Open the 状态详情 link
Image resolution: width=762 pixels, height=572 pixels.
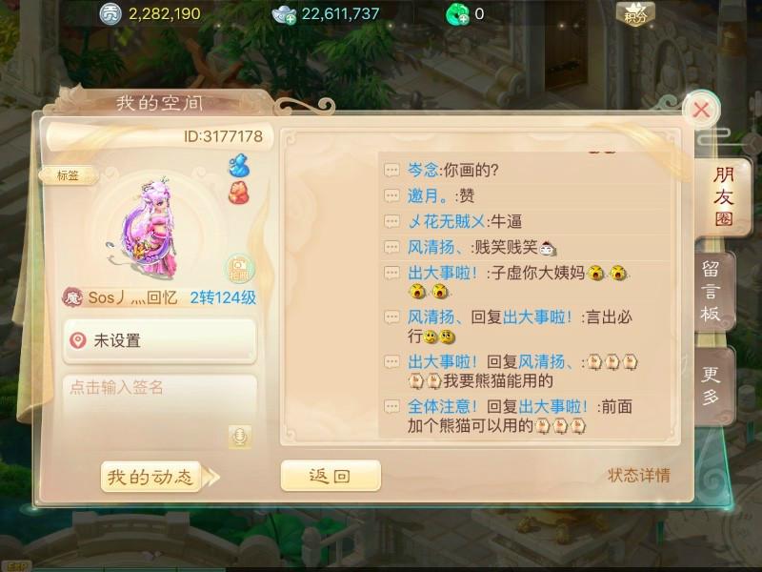coord(638,475)
